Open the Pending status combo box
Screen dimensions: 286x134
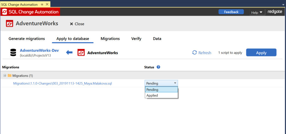click(x=161, y=83)
